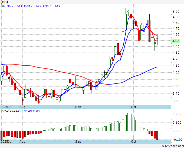Click the 4.80 price axis label
Screen dimensions: 184x148
[x=176, y=23]
